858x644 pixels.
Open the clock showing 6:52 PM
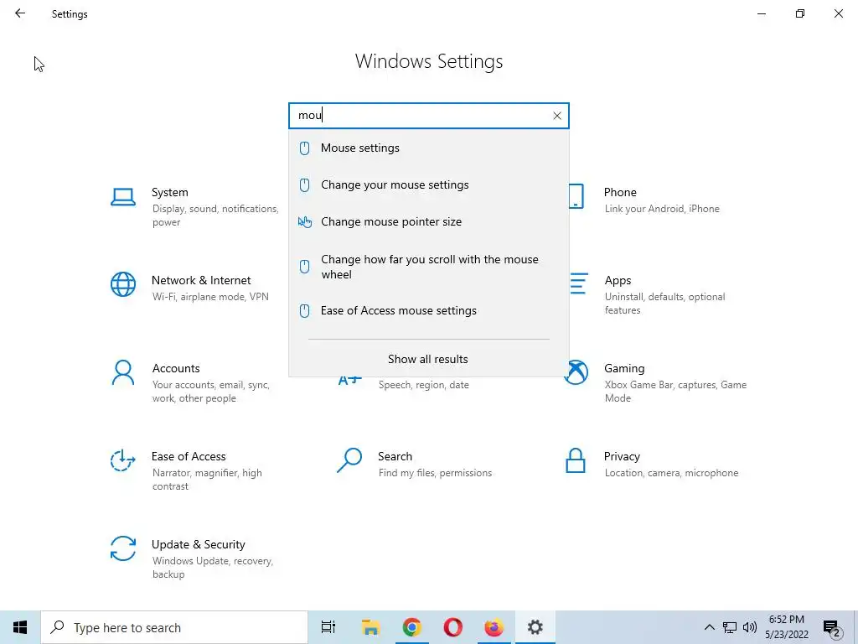pos(787,627)
